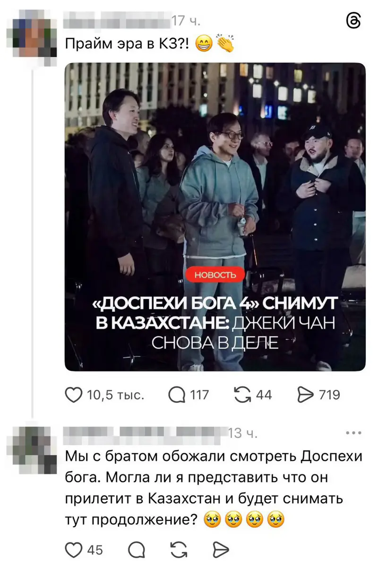Open three-dot menu on the reply
The width and height of the screenshot is (378, 569).
354,433
